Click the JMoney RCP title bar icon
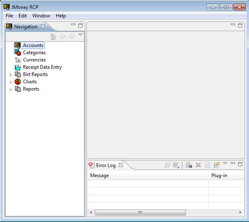249x222 pixels. 6,7
